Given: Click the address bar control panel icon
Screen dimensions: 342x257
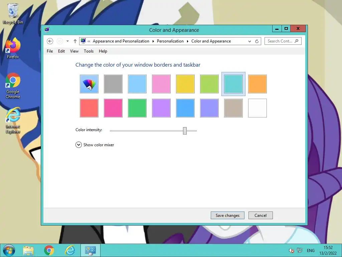Looking at the screenshot, I should pyautogui.click(x=83, y=41).
